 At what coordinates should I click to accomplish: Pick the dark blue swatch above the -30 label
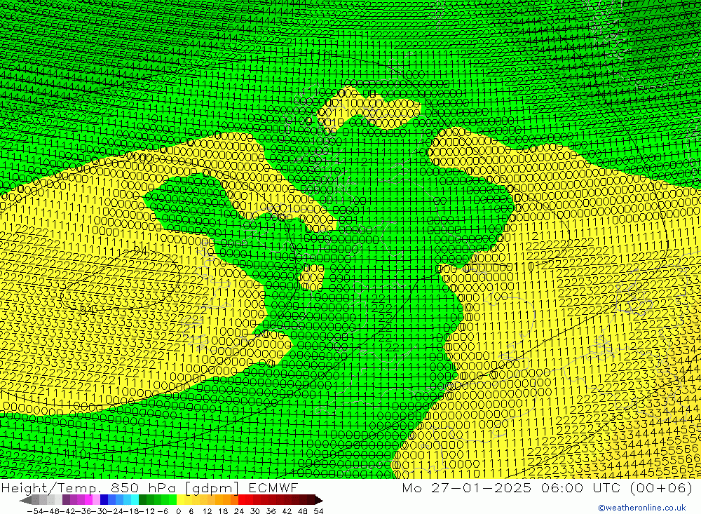click(x=104, y=500)
